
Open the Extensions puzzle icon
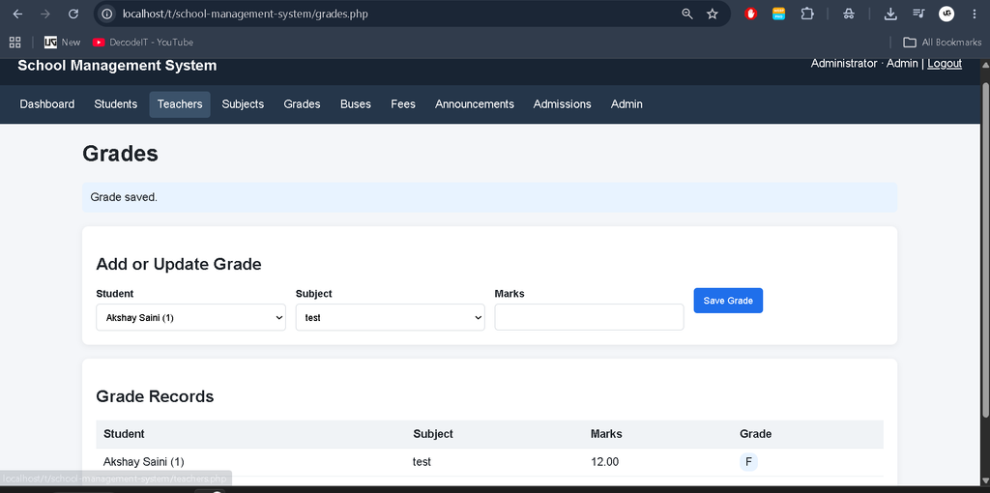807,14
